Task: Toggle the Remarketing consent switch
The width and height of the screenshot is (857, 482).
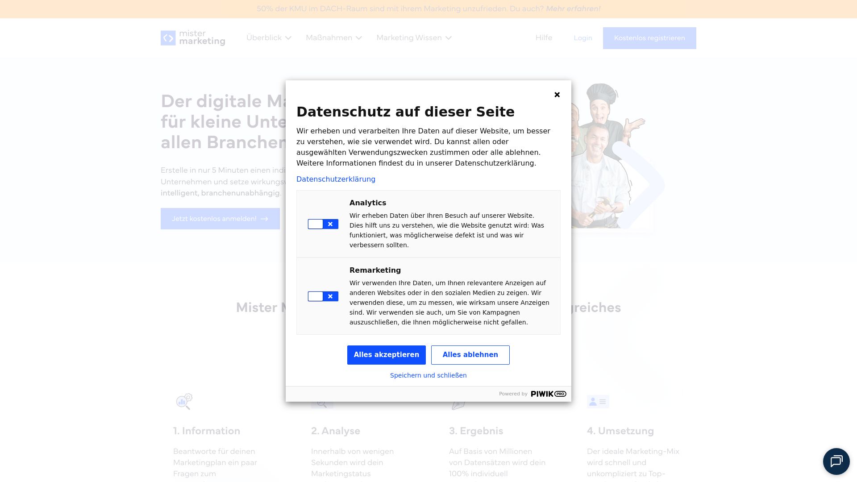Action: pos(323,296)
